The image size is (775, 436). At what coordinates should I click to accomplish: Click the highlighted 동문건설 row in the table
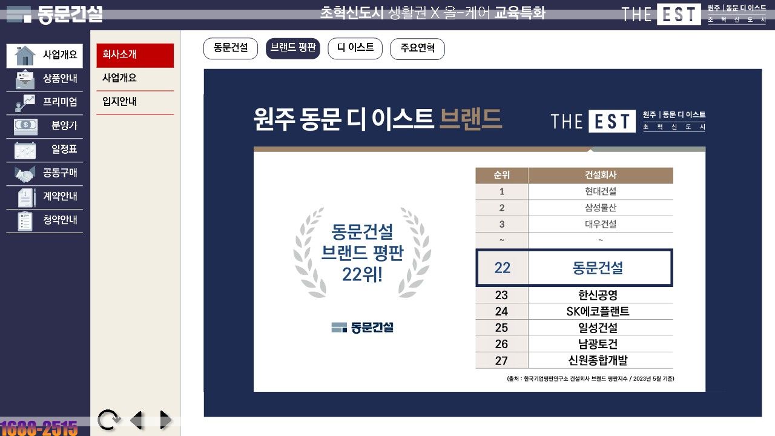click(x=575, y=268)
